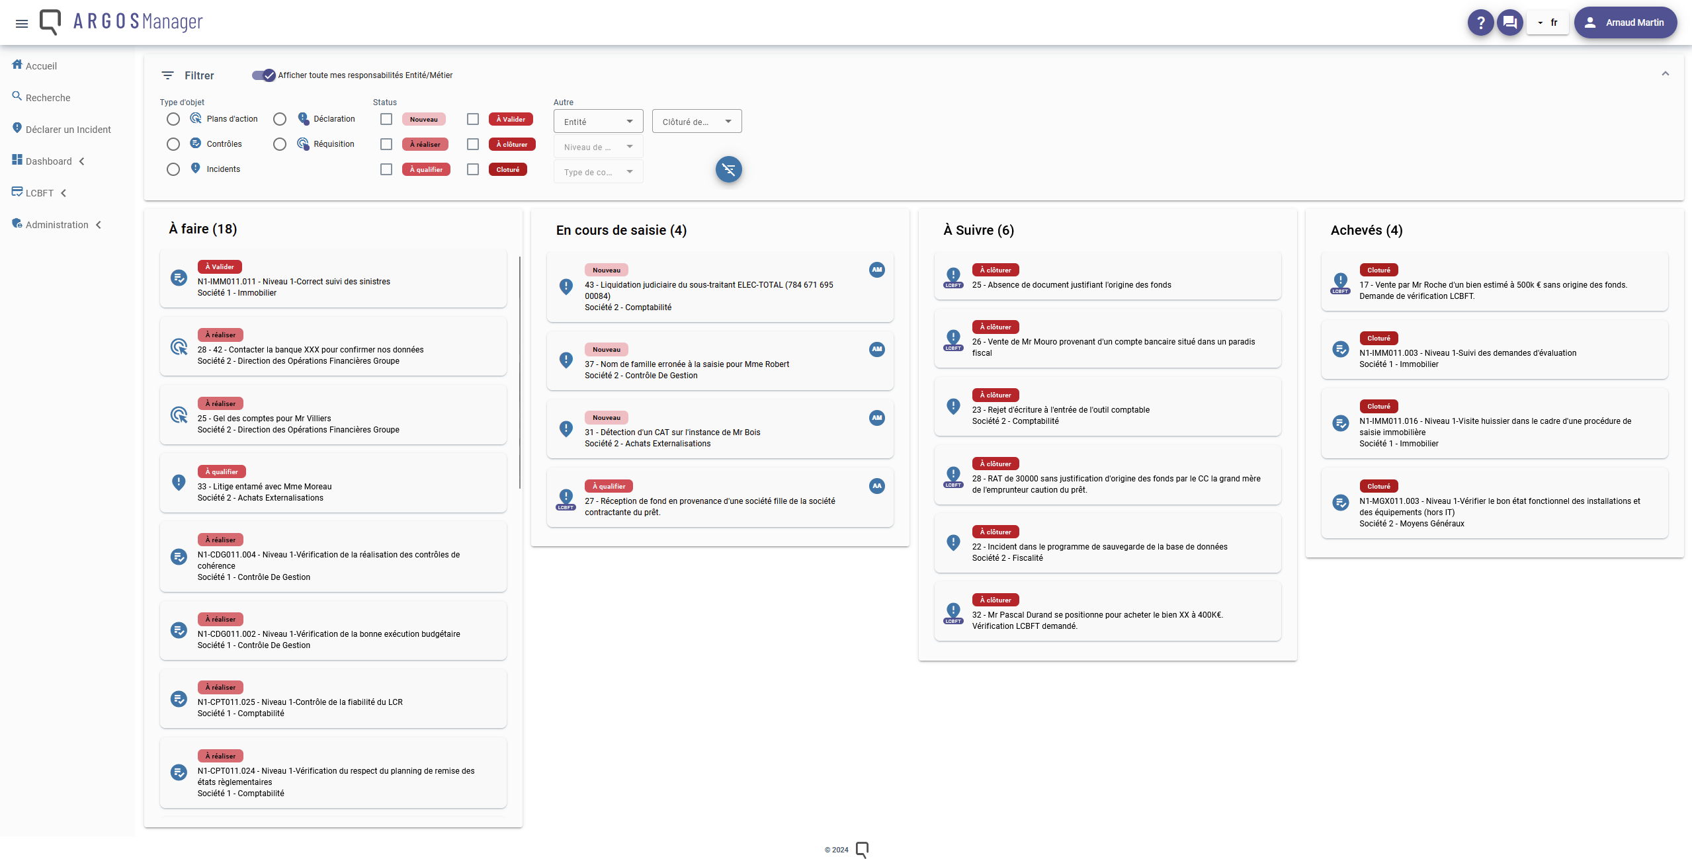Click the Déclaration icon in filters
The image size is (1692, 859).
[x=303, y=118]
